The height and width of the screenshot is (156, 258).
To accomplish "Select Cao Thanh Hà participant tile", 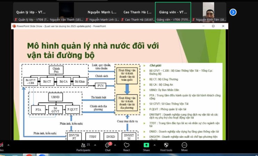I will 138,12.
